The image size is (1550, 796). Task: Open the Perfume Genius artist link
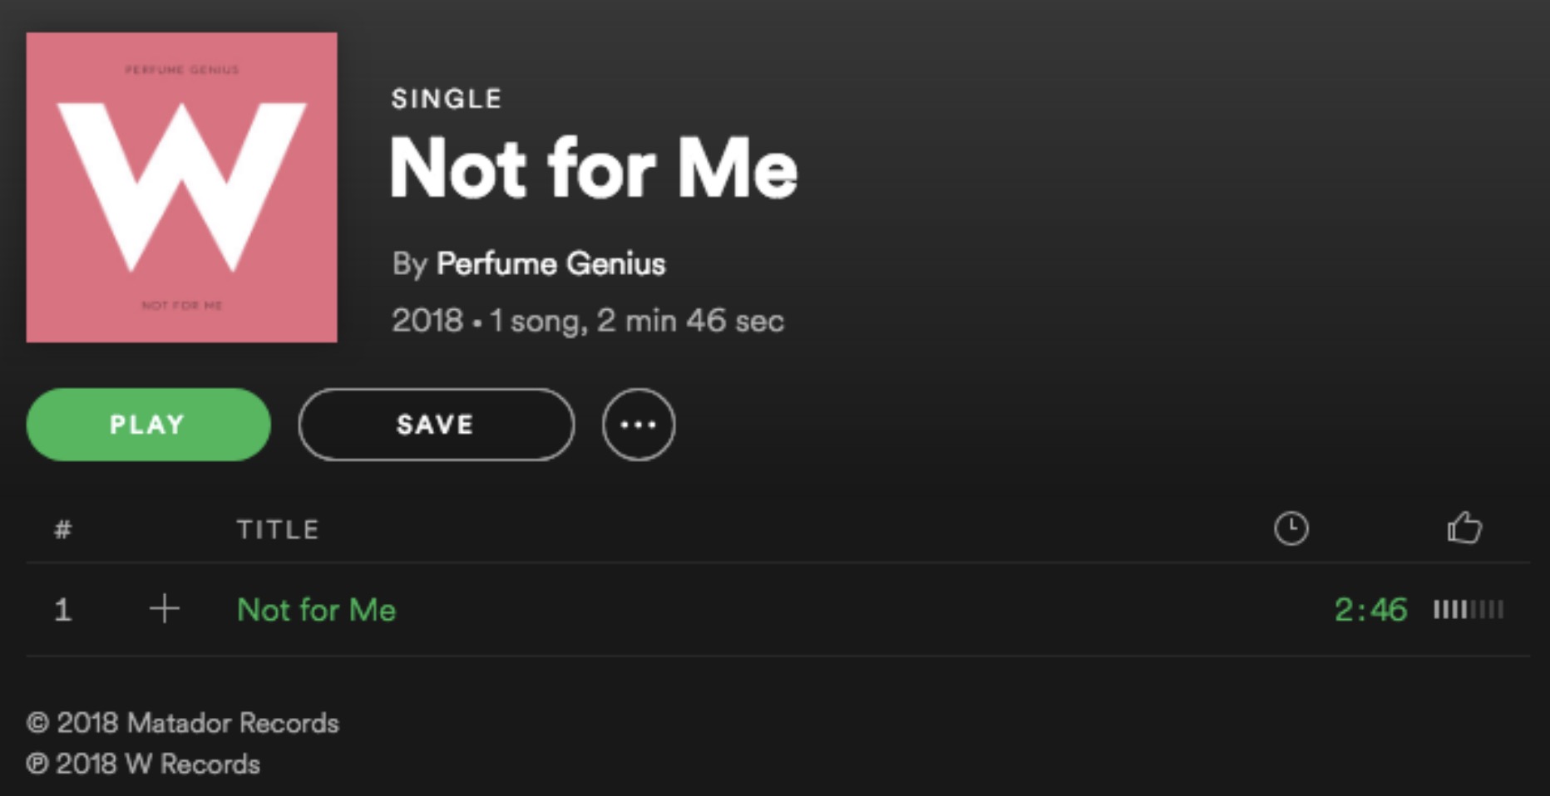click(x=550, y=264)
